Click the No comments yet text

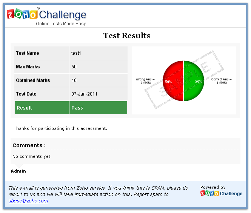[31, 156]
